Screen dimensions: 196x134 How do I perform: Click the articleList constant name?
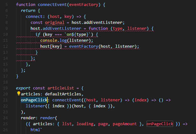pos(61,88)
